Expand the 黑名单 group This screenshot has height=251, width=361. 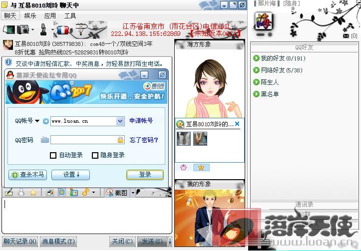[x=266, y=94]
